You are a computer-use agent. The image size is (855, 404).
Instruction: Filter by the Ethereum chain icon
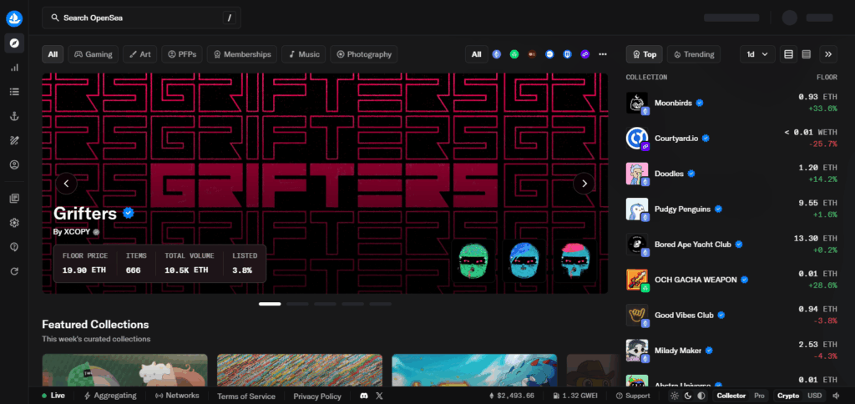coord(497,54)
